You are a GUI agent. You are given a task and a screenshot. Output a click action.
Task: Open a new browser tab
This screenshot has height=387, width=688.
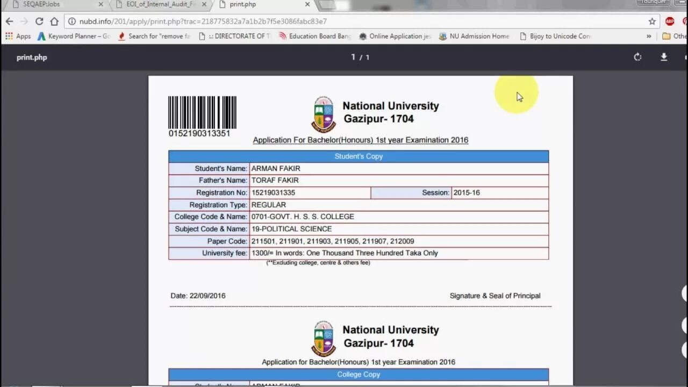coord(327,5)
